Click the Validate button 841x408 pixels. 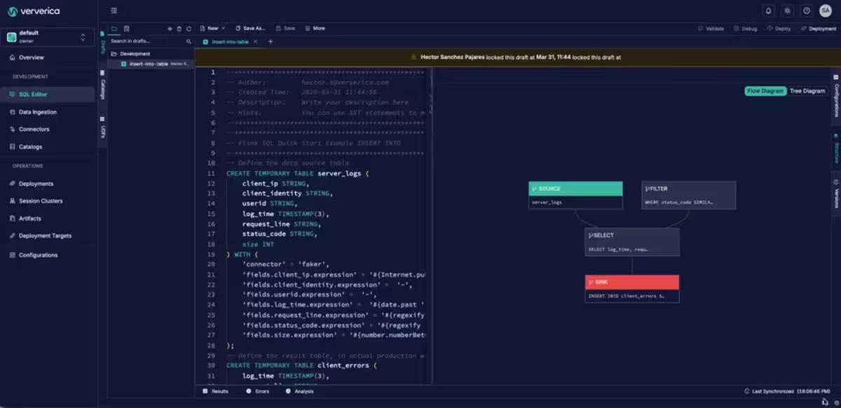click(x=711, y=29)
